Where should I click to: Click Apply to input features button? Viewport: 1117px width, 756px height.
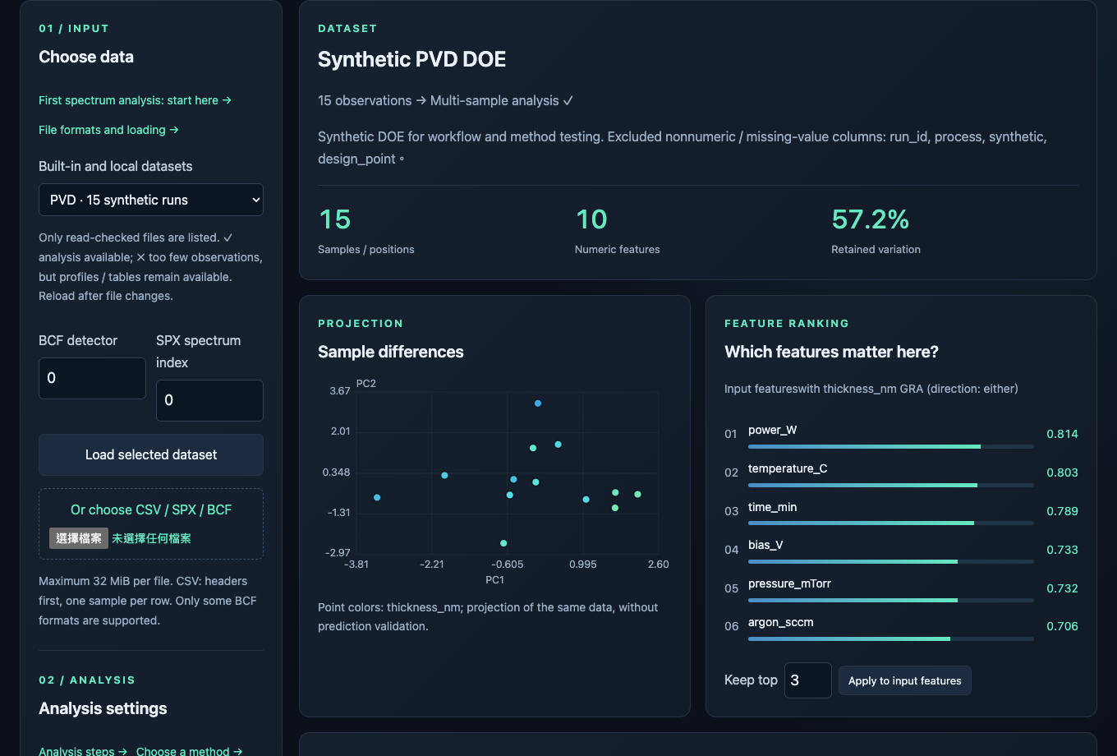[x=905, y=680]
